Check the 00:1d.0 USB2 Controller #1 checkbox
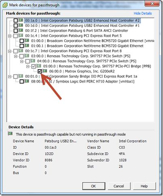 pyautogui.click(x=16, y=26)
